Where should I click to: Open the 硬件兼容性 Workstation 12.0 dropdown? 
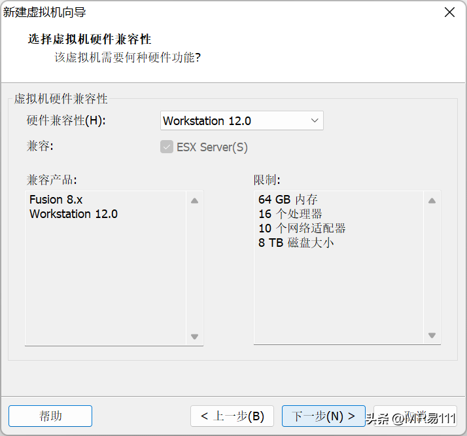pos(241,120)
